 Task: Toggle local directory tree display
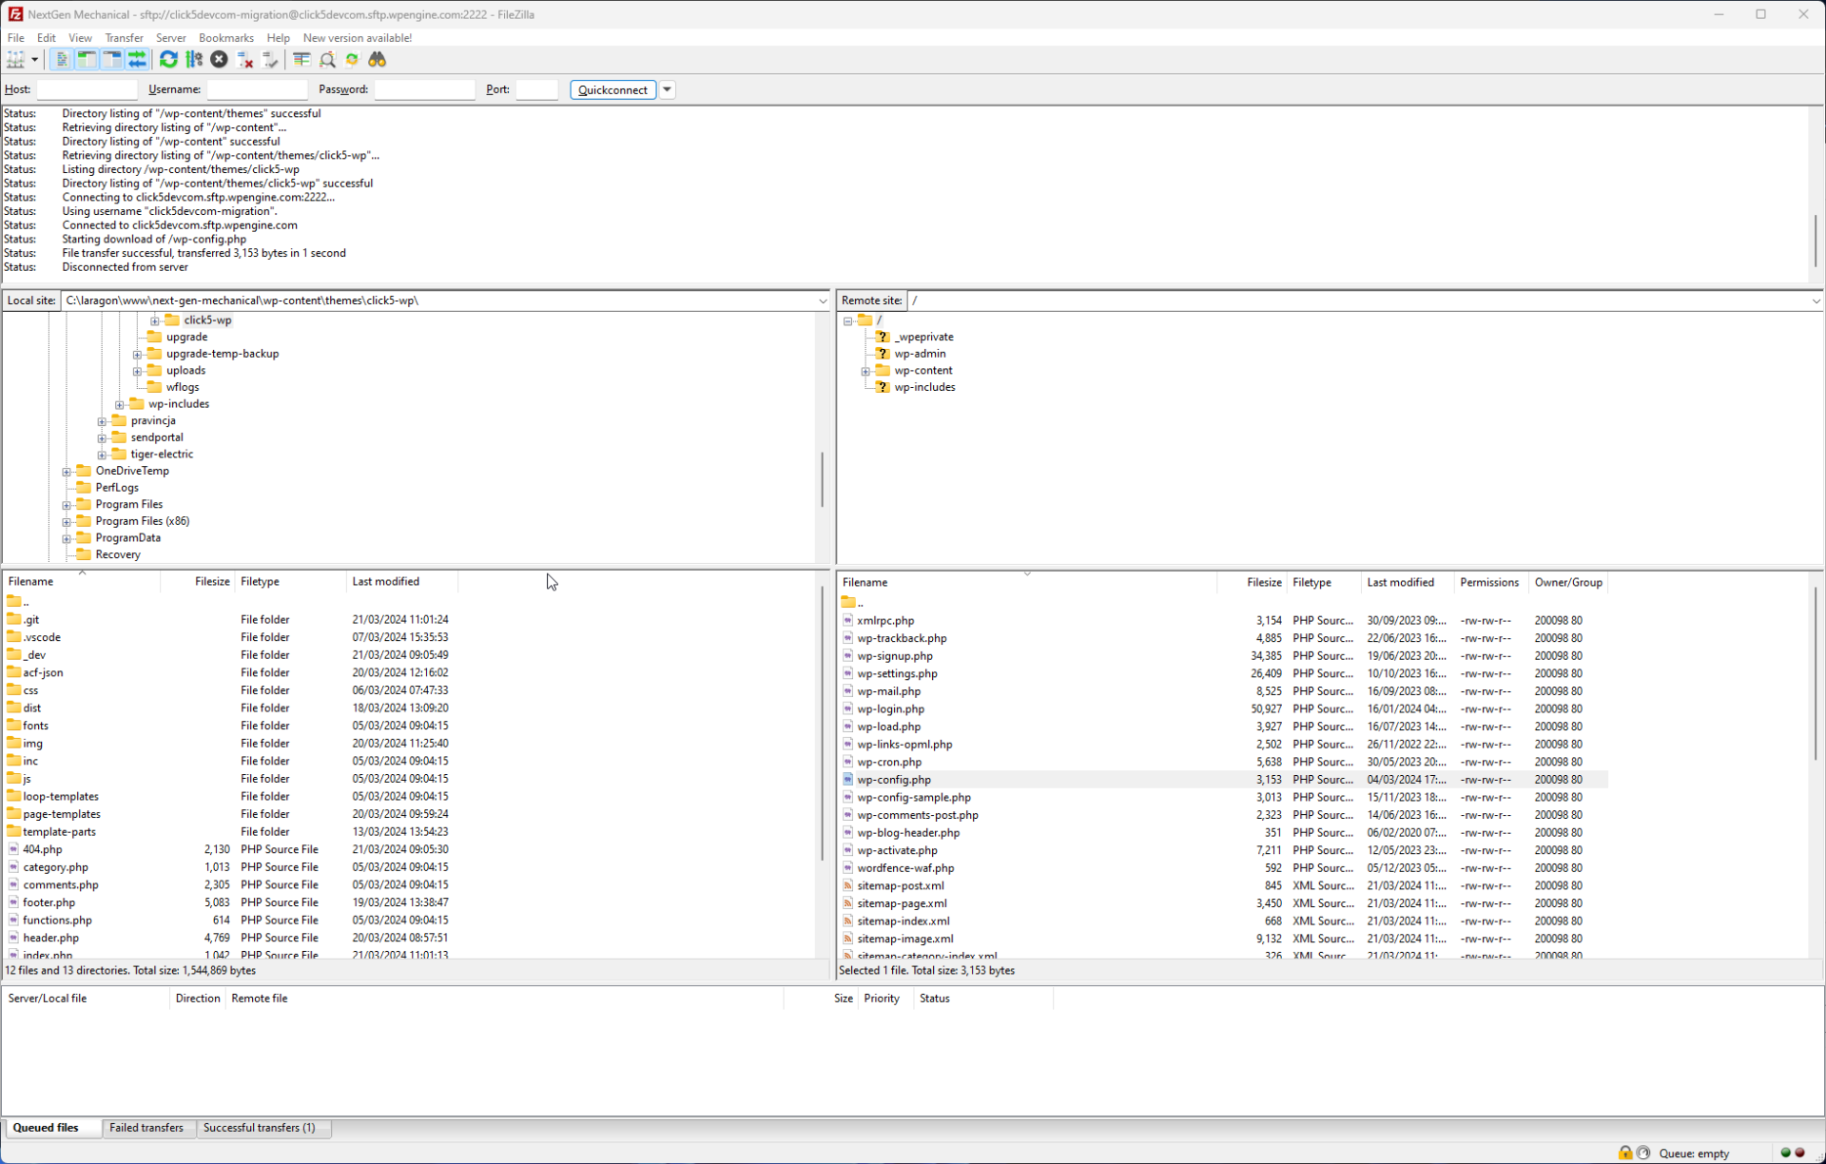(87, 60)
